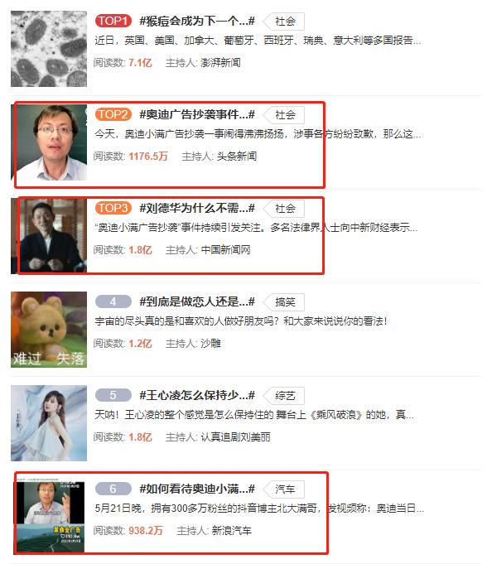Click the TOP2 rank badge
Viewport: 492px width, 564px height.
[x=113, y=114]
